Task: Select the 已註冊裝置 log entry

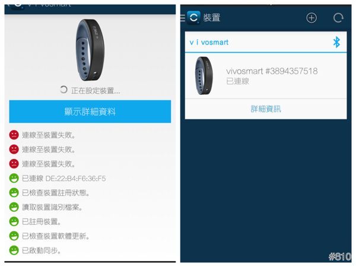Action: [x=42, y=221]
